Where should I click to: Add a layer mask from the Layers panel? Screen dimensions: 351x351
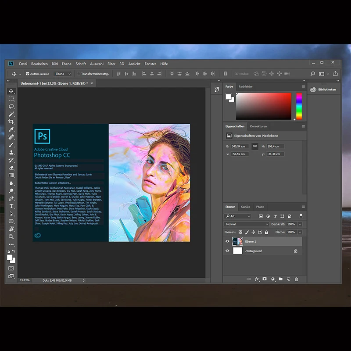pyautogui.click(x=265, y=279)
